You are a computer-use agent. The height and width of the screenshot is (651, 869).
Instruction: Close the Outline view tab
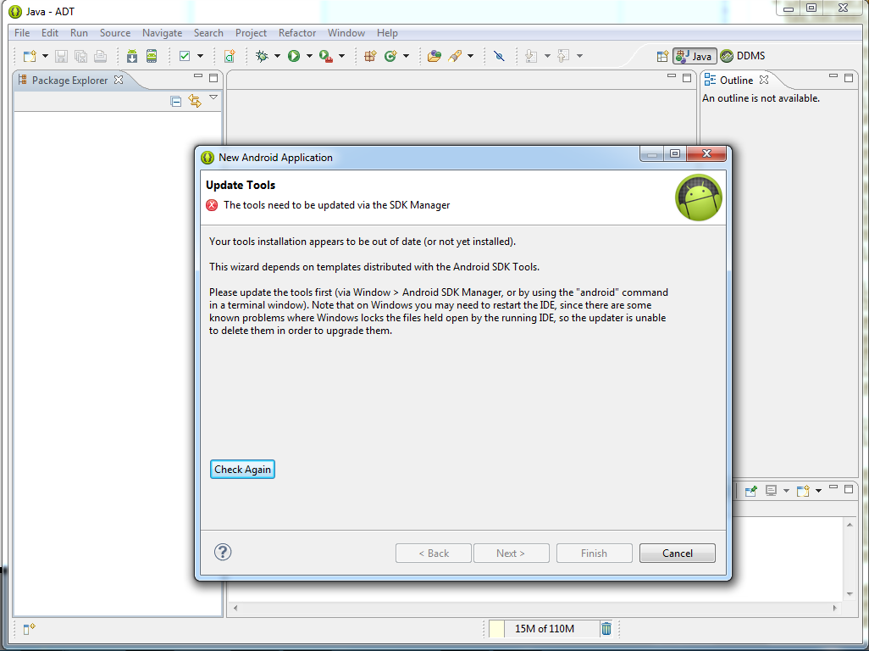(764, 80)
